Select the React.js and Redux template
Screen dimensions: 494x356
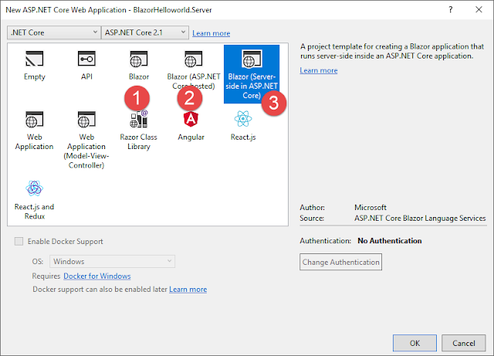[x=34, y=199]
